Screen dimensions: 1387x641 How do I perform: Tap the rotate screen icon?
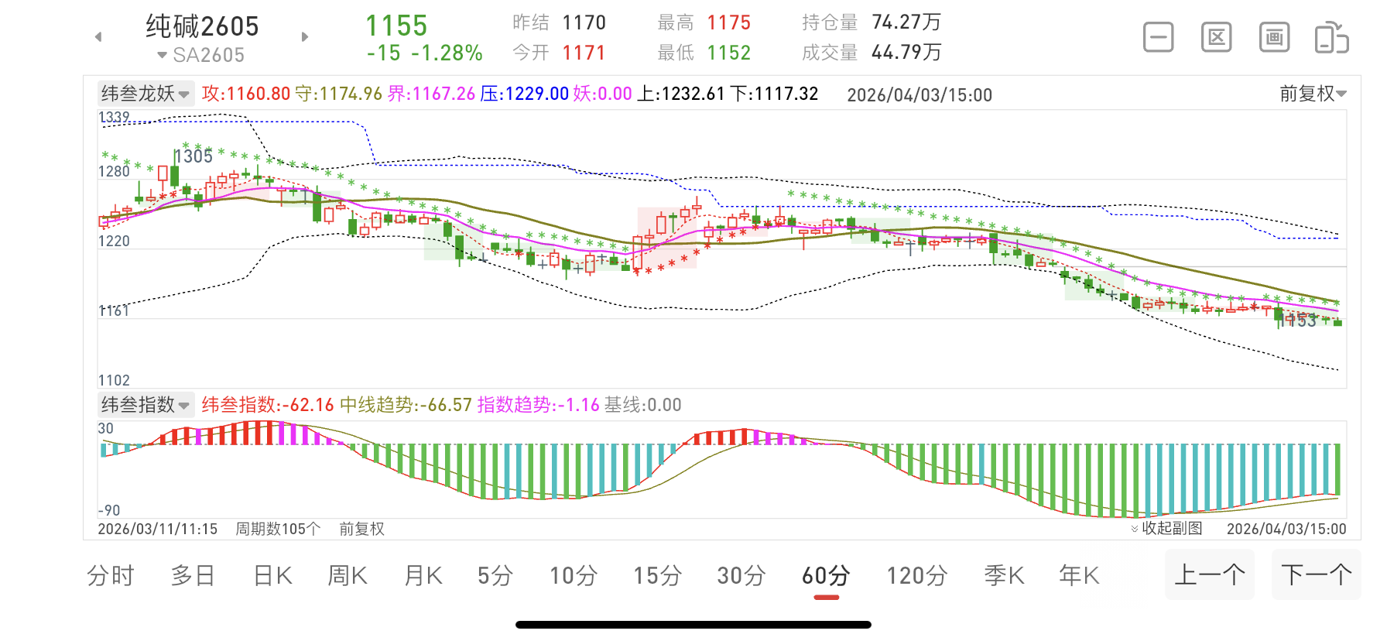coord(1331,38)
